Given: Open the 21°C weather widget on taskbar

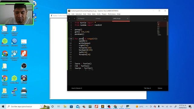Looking at the screenshot, I should 139,106.
